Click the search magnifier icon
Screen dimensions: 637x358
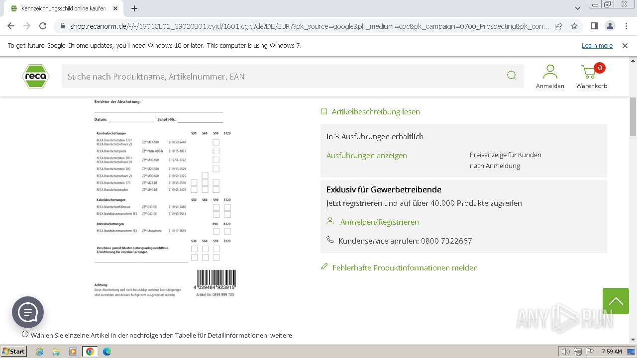coord(512,76)
